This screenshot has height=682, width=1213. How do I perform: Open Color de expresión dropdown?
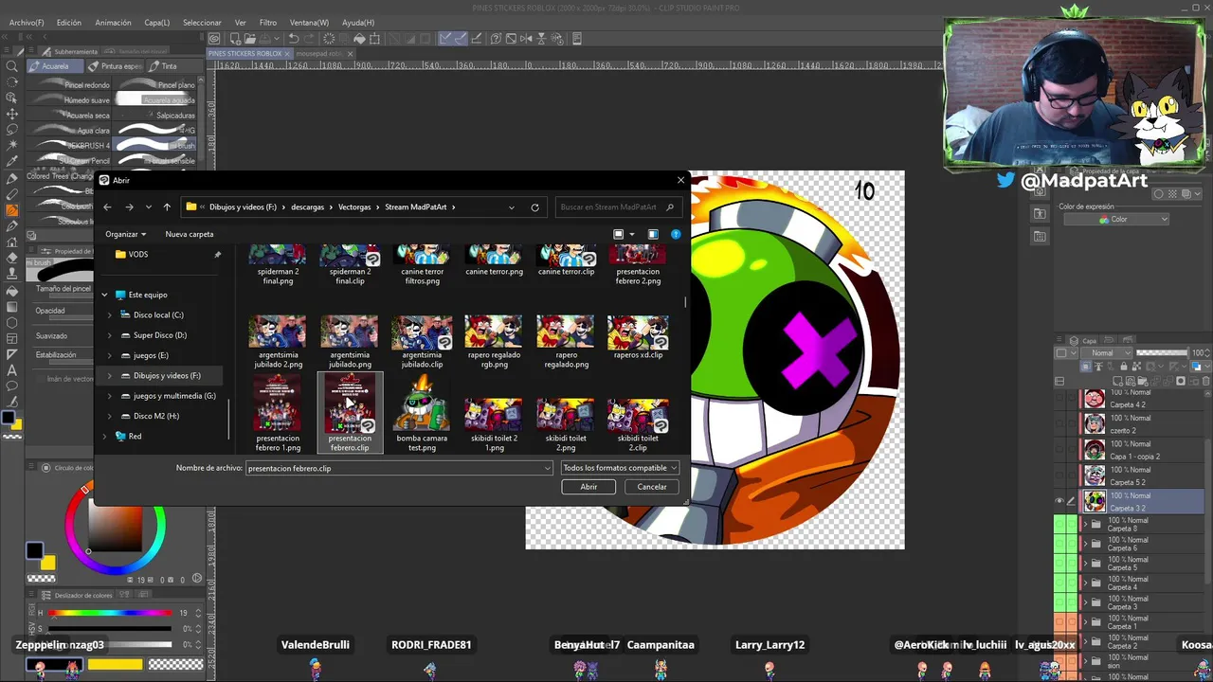coord(1114,219)
